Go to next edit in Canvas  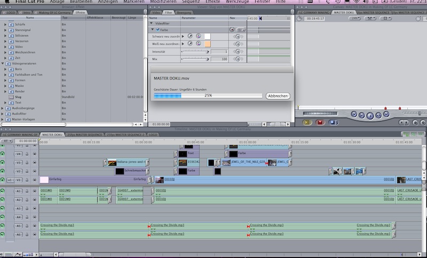tap(387, 115)
